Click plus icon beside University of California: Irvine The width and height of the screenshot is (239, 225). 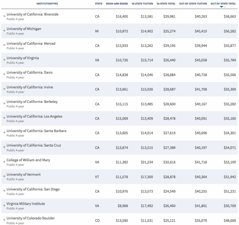[4, 89]
